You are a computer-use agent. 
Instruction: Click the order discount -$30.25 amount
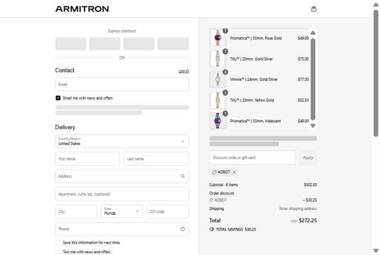tap(310, 200)
